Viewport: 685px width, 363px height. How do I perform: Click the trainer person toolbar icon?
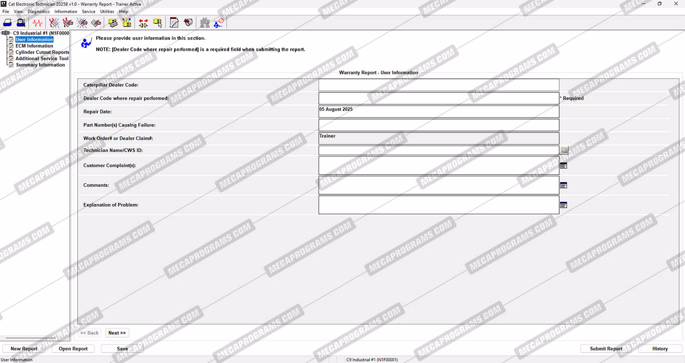tap(219, 23)
